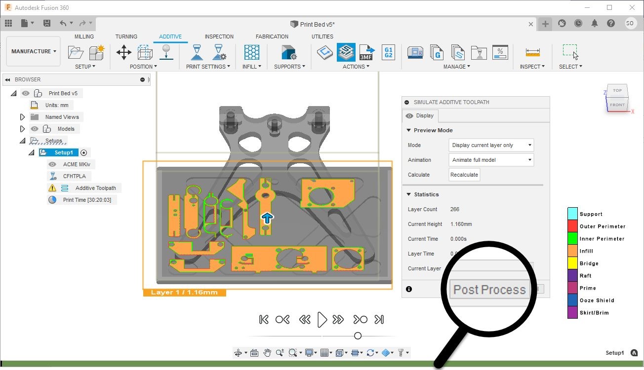The height and width of the screenshot is (370, 644).
Task: Open the Mode dropdown in Preview Mode
Action: [491, 145]
